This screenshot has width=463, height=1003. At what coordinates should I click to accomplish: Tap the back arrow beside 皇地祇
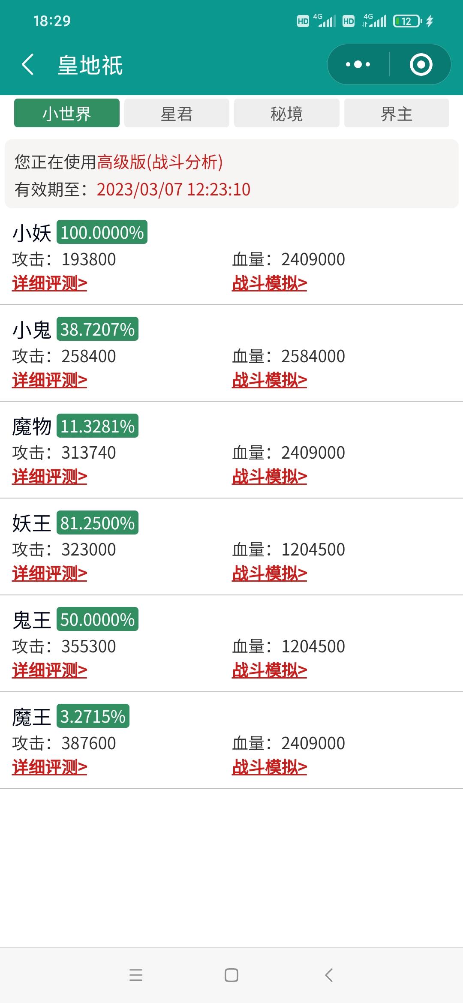click(x=28, y=65)
